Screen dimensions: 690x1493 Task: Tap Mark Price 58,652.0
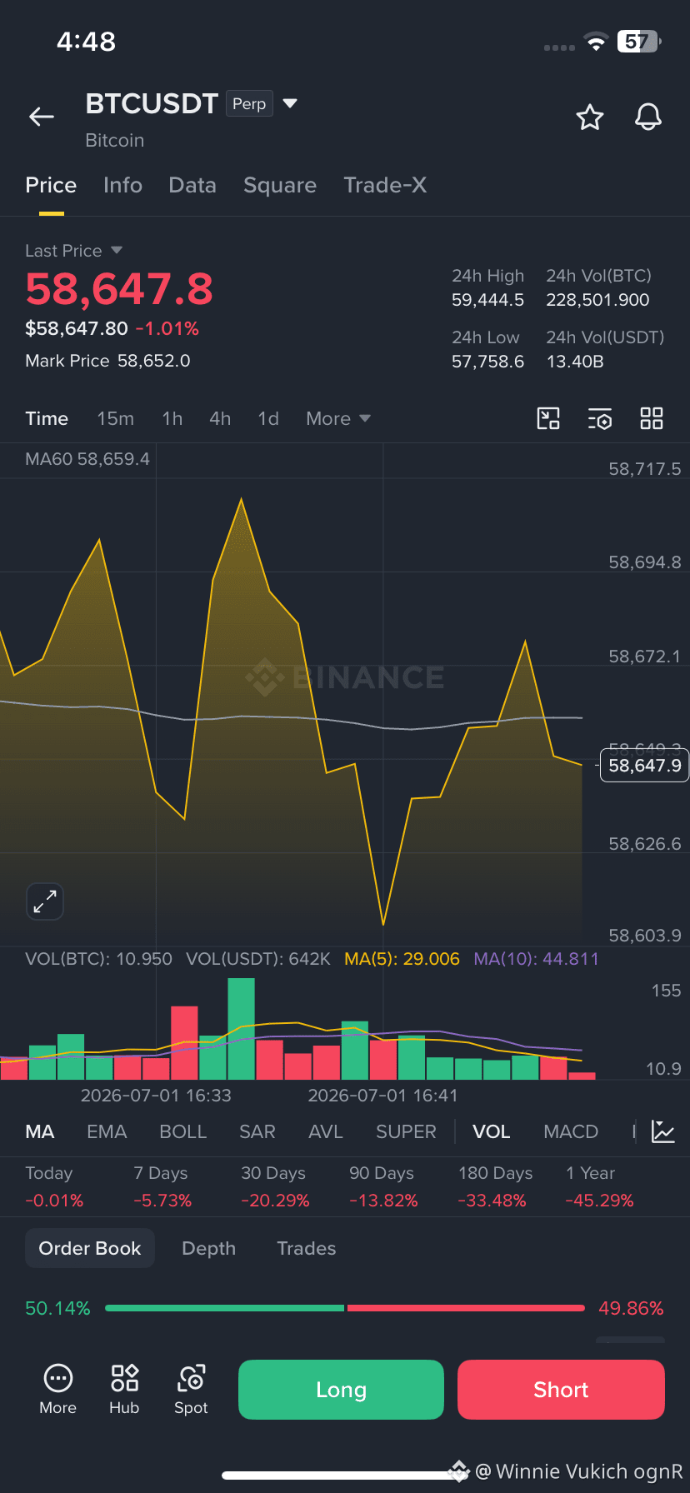tap(107, 361)
